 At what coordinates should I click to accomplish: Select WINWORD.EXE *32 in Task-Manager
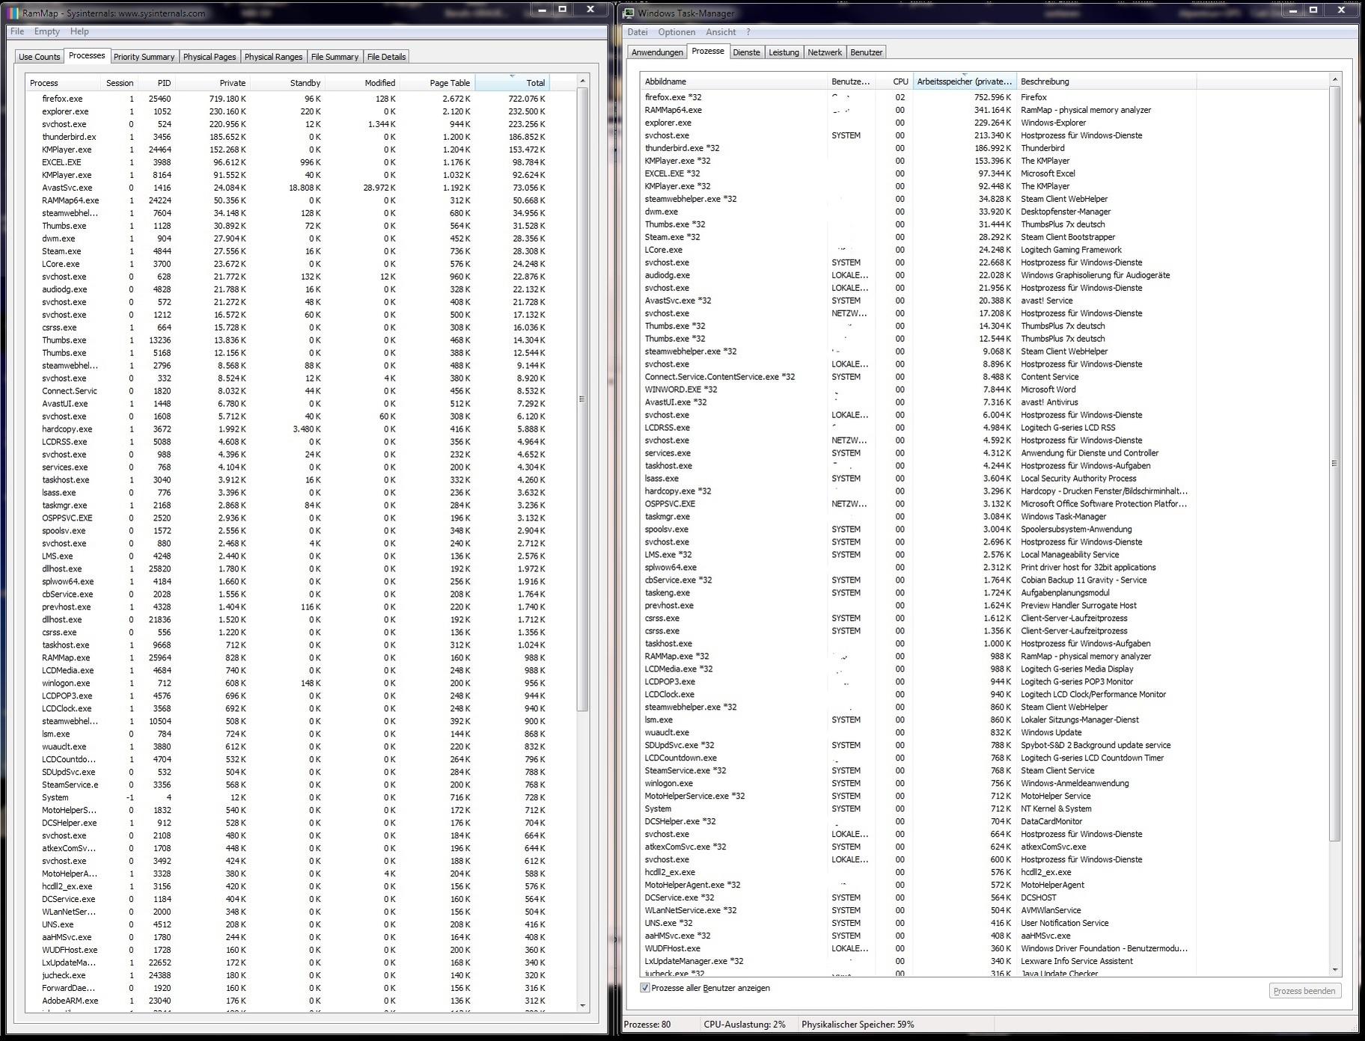tap(918, 390)
